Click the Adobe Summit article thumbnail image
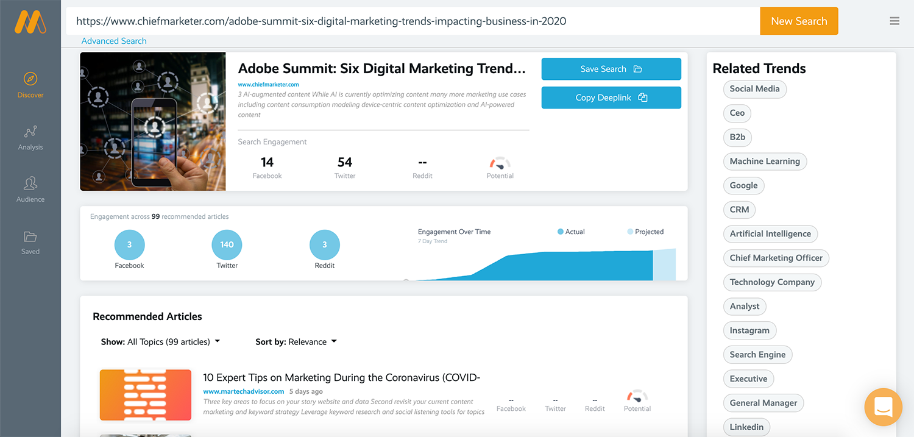Image resolution: width=914 pixels, height=437 pixels. click(153, 121)
